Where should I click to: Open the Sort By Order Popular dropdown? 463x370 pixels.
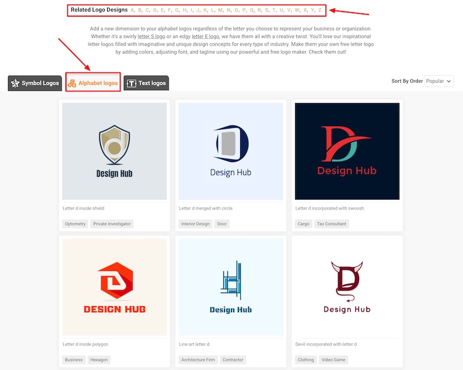tap(439, 81)
